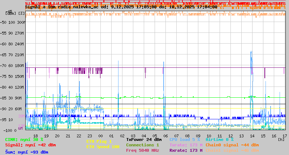Select the '16' hour tick label
This screenshot has width=289, height=155.
point(274,136)
